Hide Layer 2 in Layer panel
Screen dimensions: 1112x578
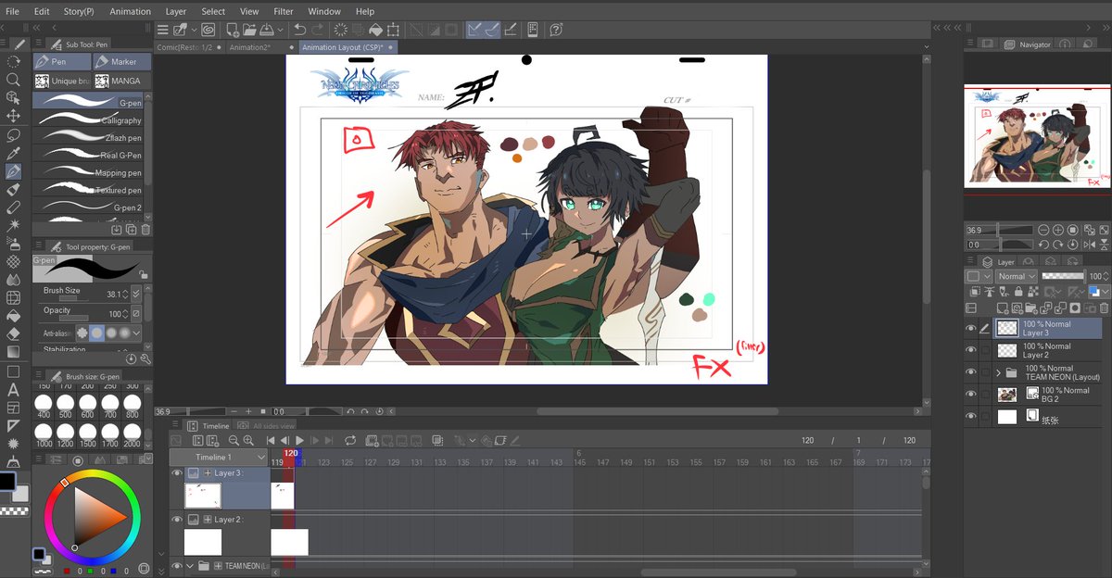(x=971, y=350)
